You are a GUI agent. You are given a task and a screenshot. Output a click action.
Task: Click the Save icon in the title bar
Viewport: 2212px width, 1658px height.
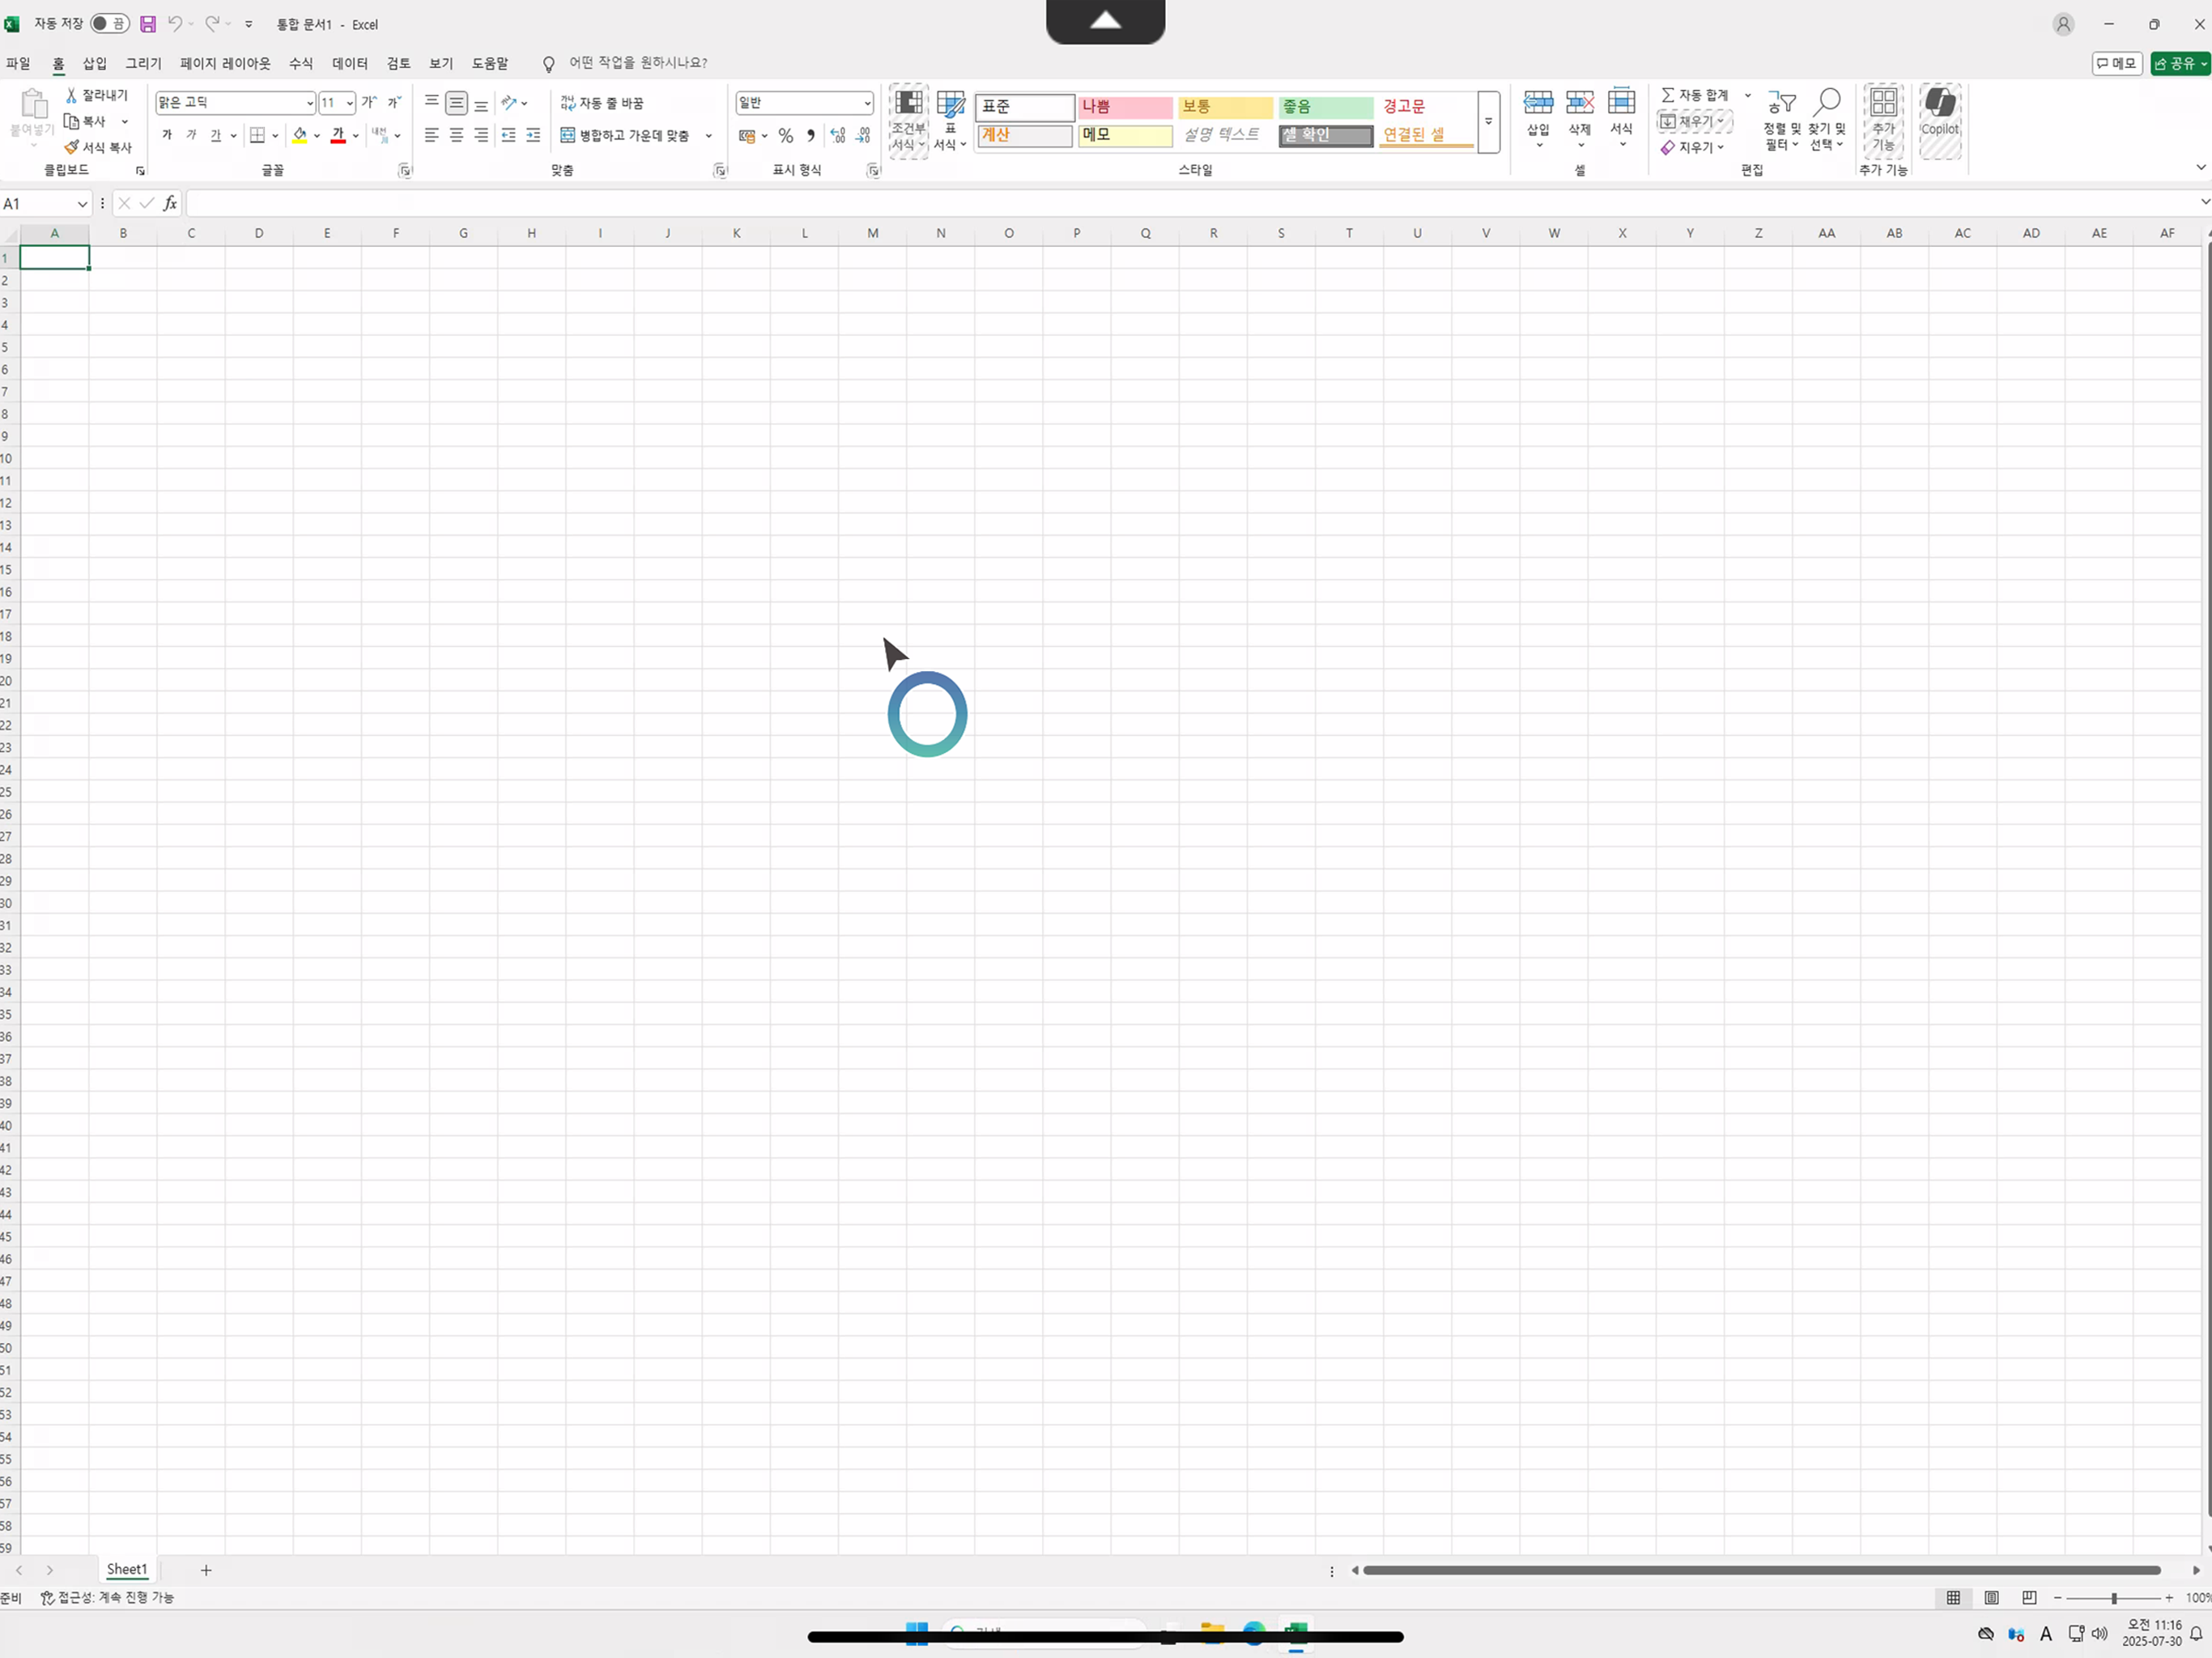[x=148, y=24]
